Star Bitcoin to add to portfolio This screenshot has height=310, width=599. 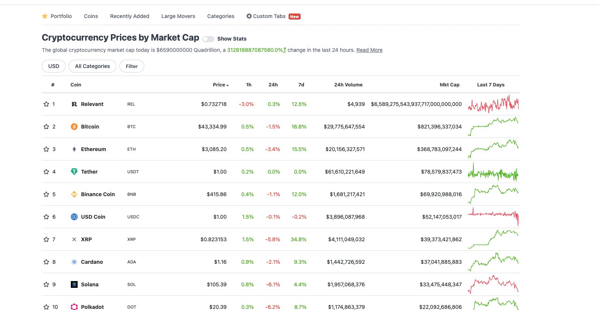tap(46, 127)
